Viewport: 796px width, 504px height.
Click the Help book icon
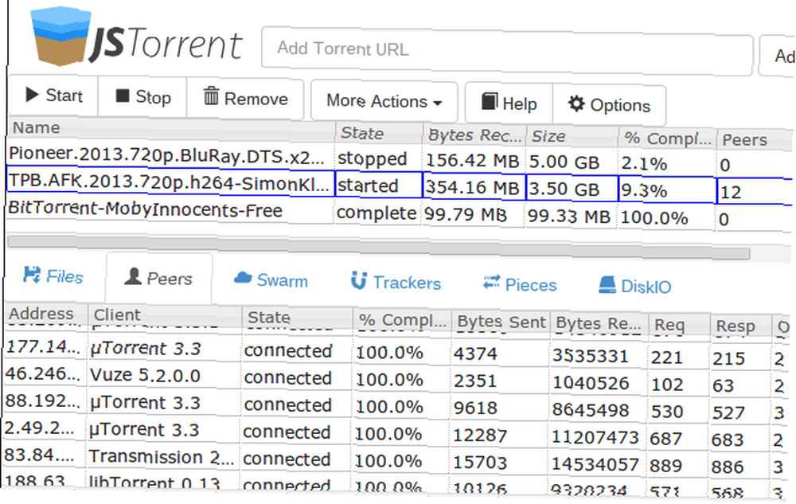point(489,101)
